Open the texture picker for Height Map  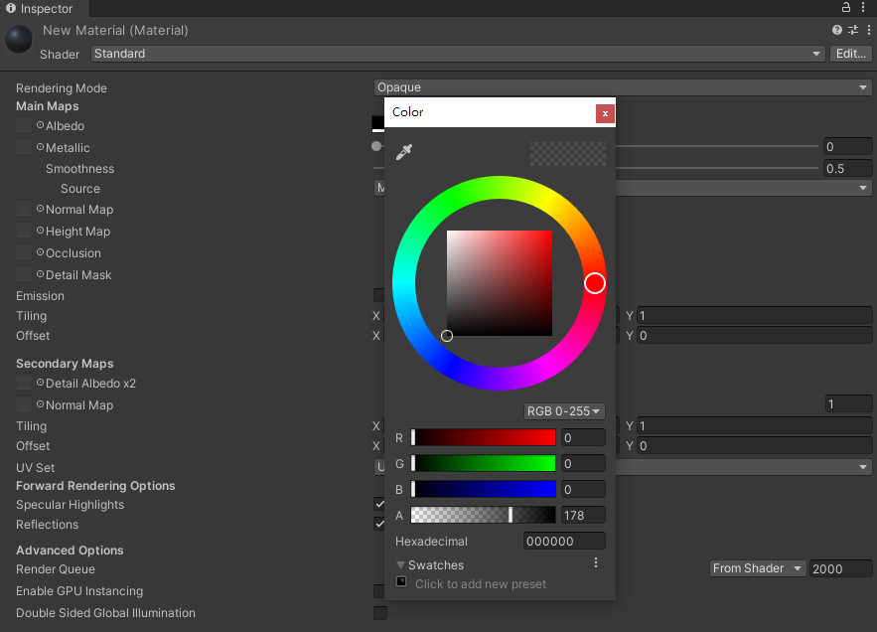(x=41, y=231)
